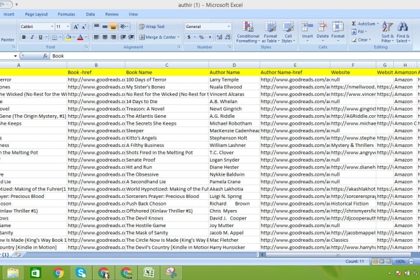Click the Borders icon
Viewport: 420px width, 280px height.
click(54, 38)
